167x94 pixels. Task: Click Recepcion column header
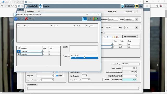tap(92, 26)
